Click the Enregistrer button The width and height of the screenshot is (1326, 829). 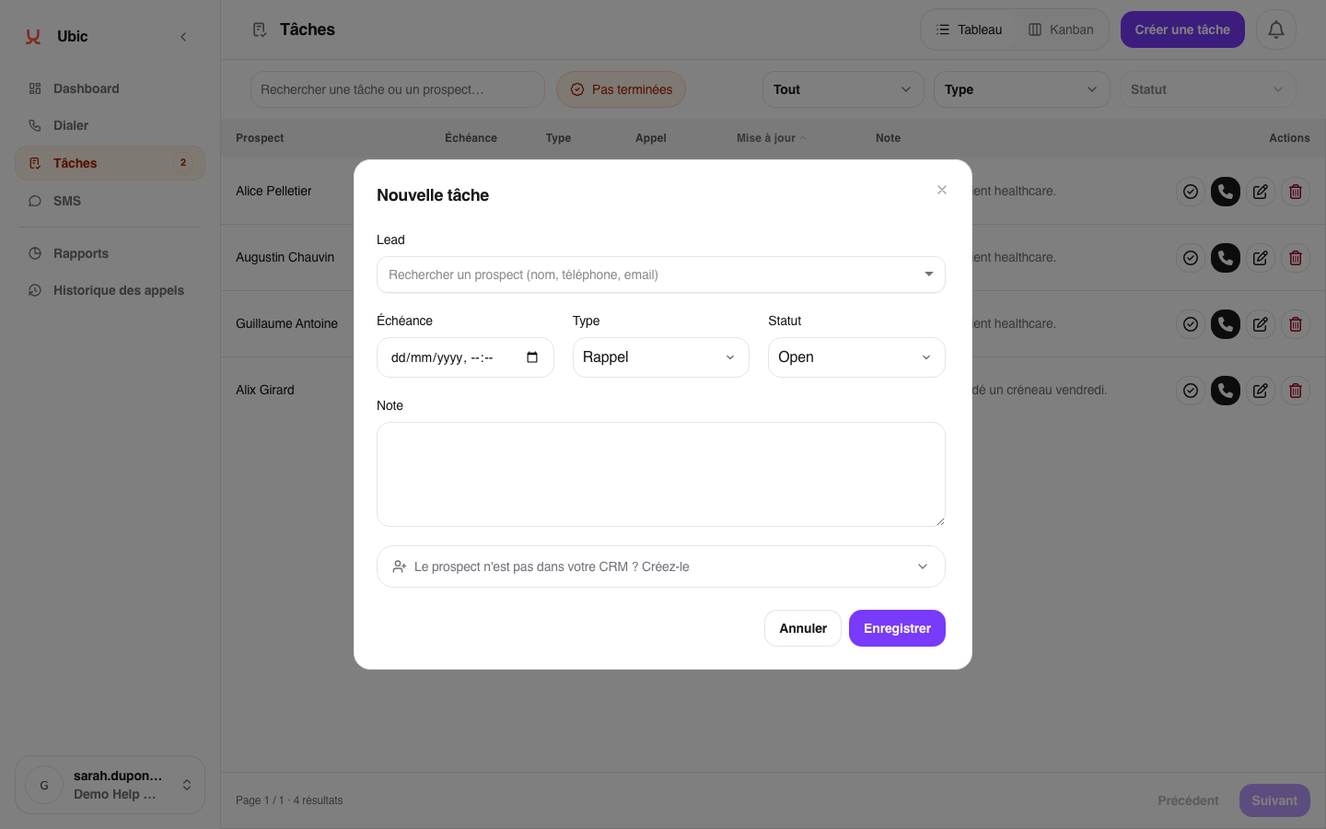click(x=896, y=628)
